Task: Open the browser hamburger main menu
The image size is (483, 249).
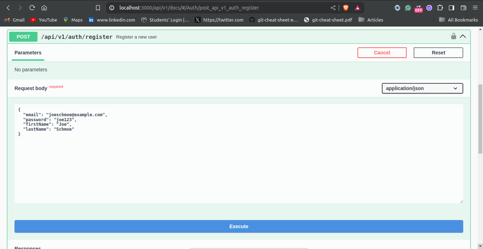Action: coord(475,7)
